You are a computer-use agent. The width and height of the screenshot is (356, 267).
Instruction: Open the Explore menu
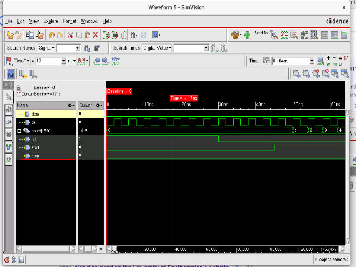[x=50, y=21]
